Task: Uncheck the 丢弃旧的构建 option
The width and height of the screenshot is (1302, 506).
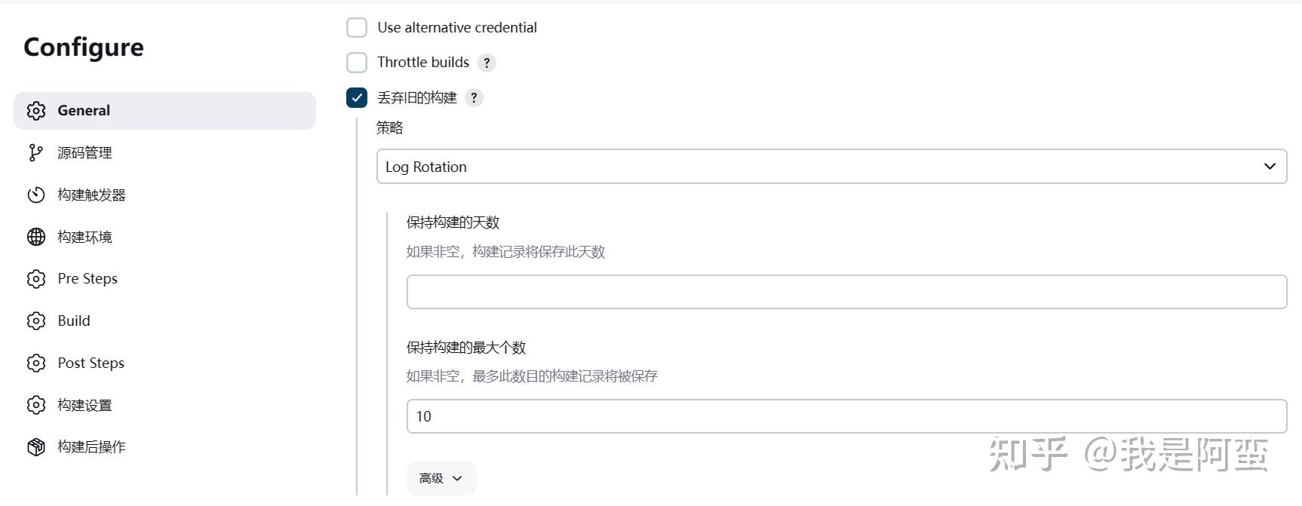Action: (x=355, y=97)
